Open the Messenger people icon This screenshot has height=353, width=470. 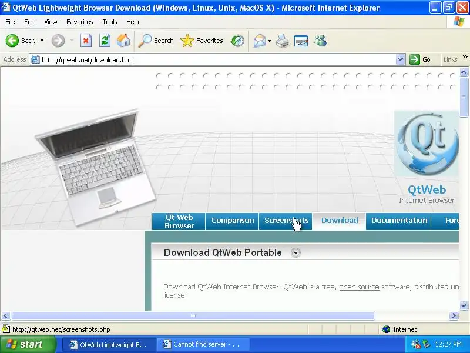(320, 41)
